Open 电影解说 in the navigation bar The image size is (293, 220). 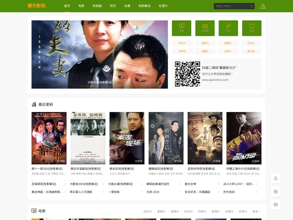[x=144, y=6]
